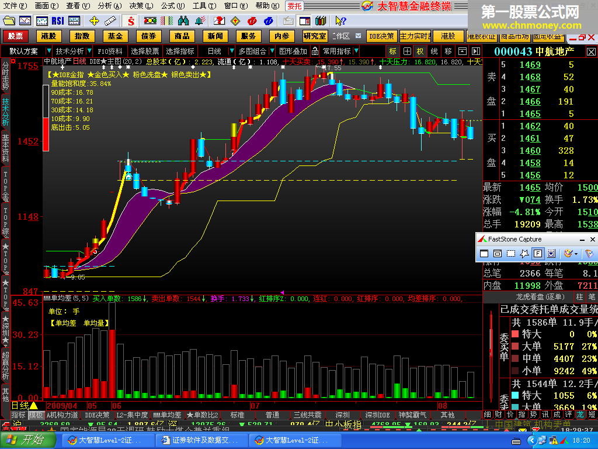Open the 文件(F) menu
598x449 pixels.
coord(15,6)
